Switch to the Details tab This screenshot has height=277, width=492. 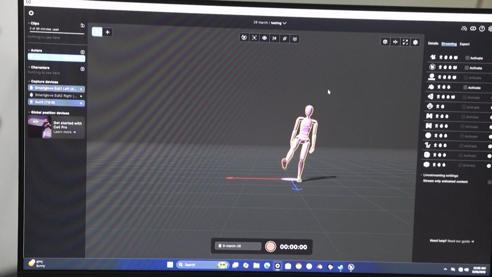433,43
